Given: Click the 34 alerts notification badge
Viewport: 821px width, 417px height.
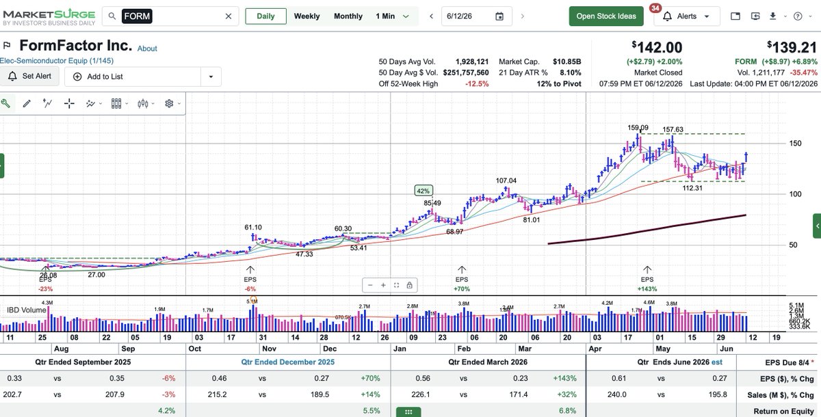Looking at the screenshot, I should (x=655, y=8).
